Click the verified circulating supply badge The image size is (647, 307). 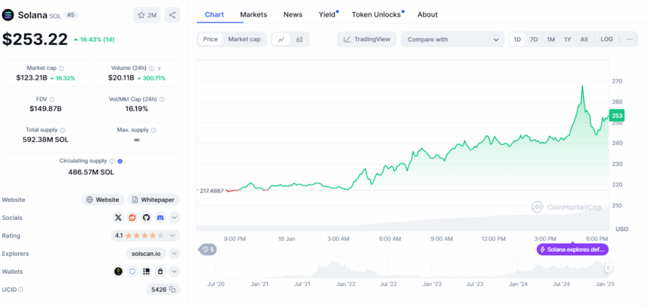coord(120,161)
